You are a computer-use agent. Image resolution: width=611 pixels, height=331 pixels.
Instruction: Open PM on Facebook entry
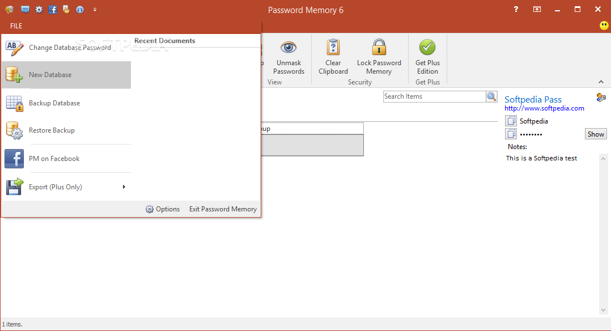click(66, 159)
